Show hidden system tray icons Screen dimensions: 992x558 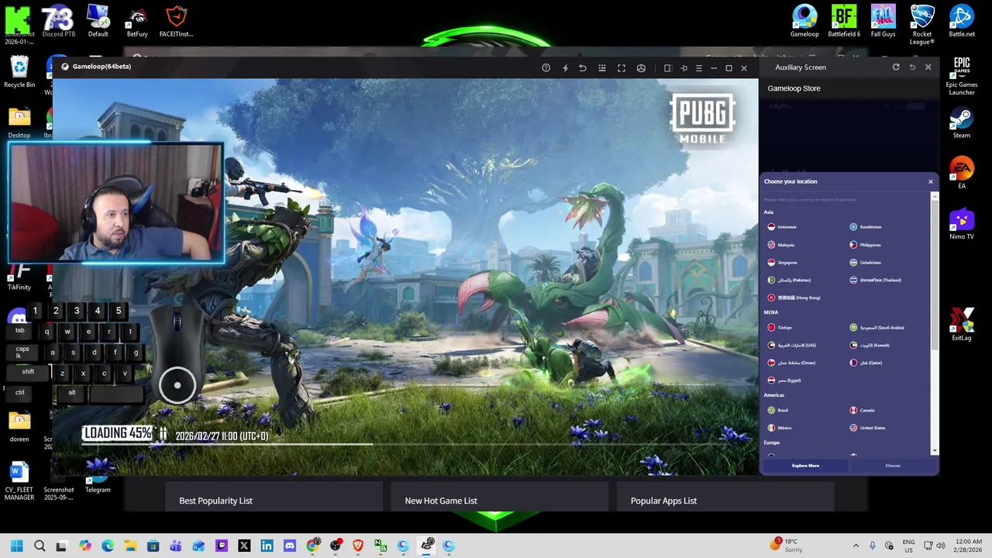click(856, 546)
